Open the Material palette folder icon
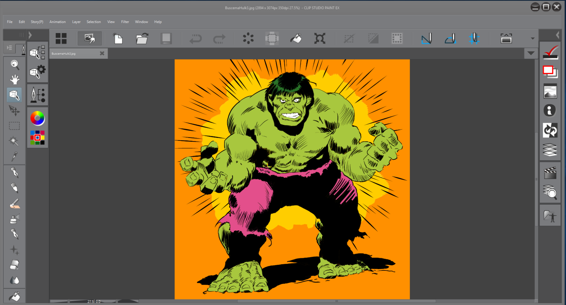The image size is (566, 305). pos(550,216)
